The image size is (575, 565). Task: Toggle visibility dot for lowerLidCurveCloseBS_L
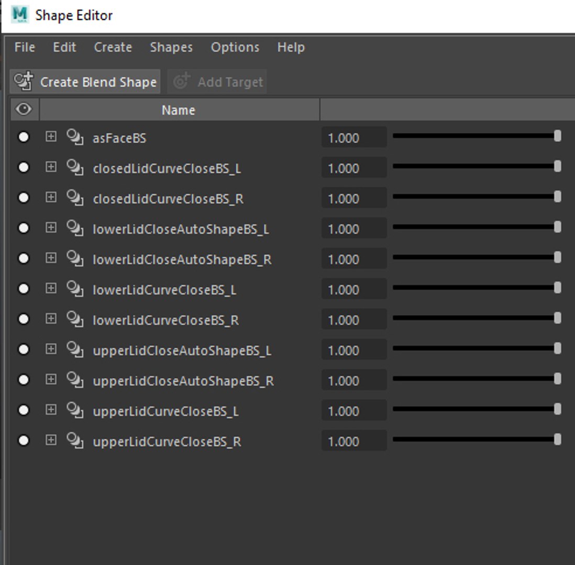click(24, 289)
